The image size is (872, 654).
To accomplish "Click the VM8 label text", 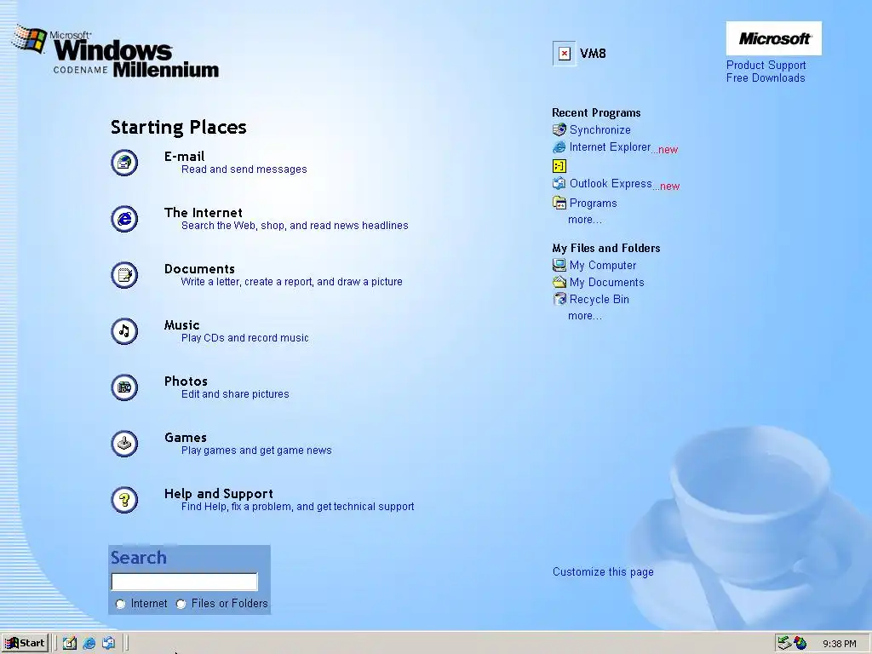I will pyautogui.click(x=593, y=54).
